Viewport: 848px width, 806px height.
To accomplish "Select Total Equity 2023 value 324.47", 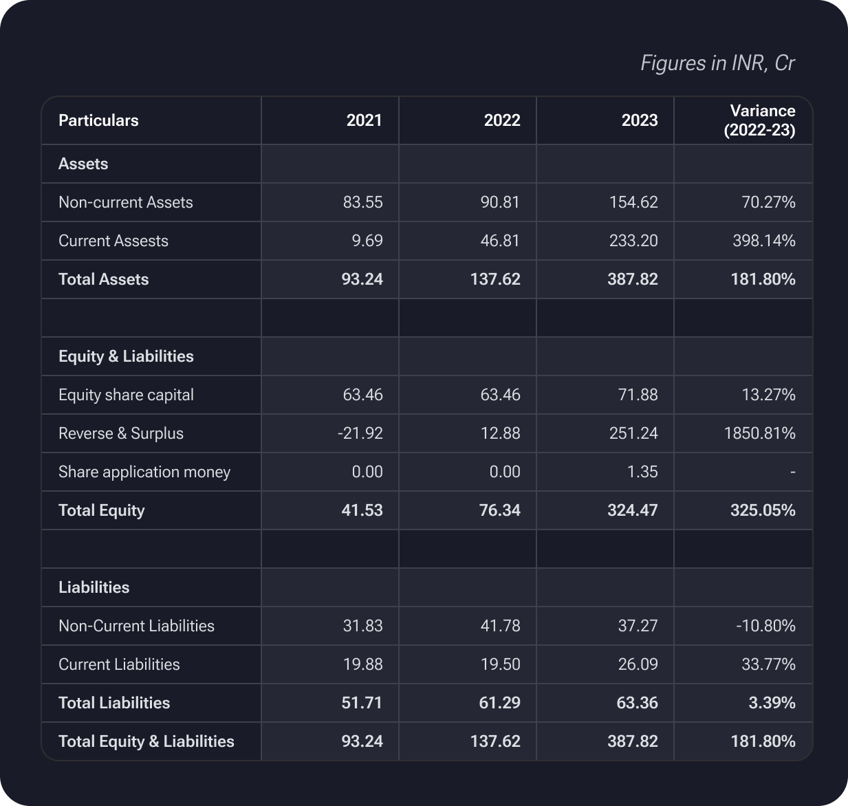I will (x=632, y=510).
